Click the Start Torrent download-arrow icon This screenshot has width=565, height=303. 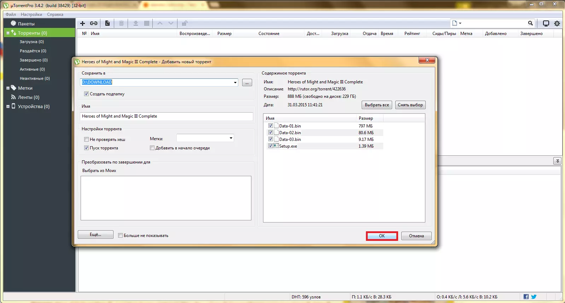135,23
